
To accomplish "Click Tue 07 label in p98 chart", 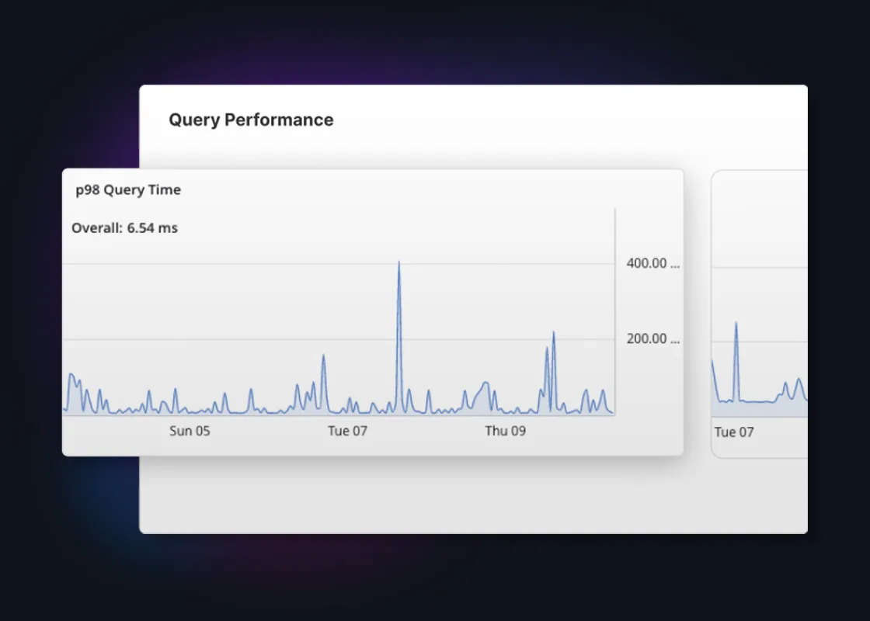I will click(347, 431).
